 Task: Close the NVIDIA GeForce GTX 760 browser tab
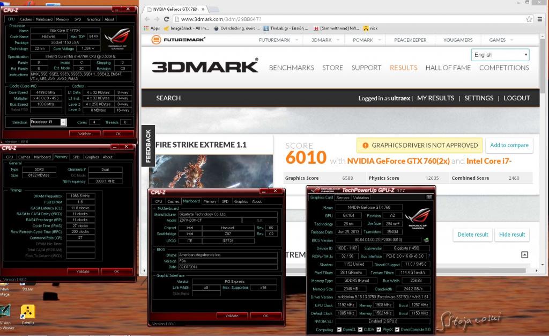[203, 9]
